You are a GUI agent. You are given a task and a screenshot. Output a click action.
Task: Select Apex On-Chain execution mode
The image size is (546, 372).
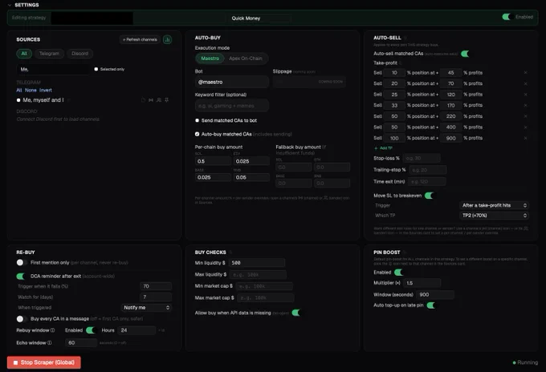click(246, 59)
